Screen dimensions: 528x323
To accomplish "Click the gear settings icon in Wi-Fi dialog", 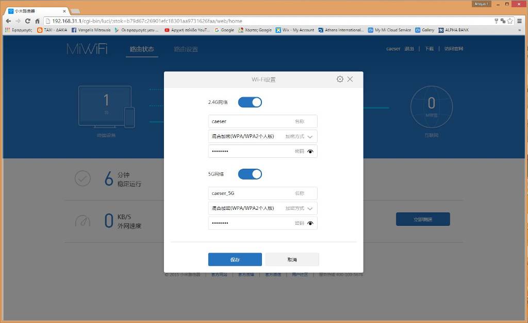I will 340,79.
